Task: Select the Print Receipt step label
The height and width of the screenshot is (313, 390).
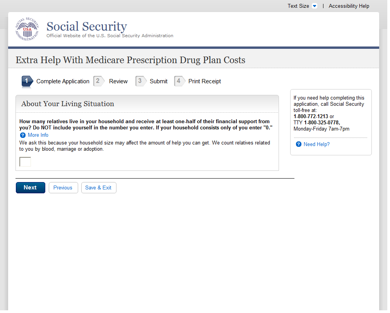Action: click(x=205, y=81)
